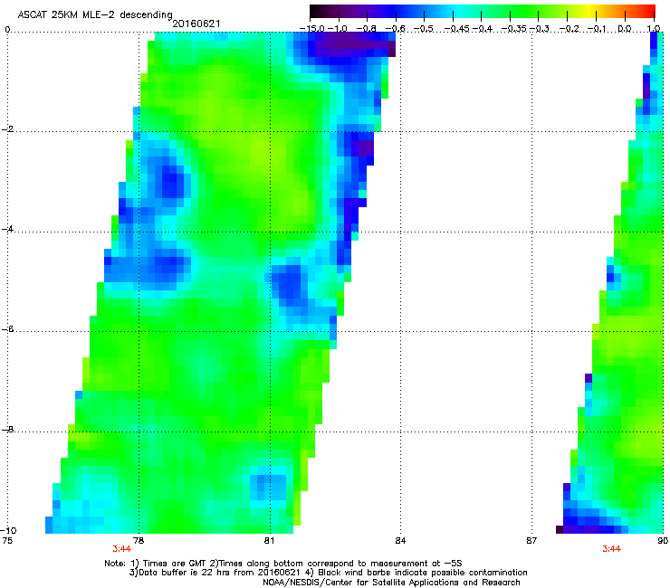The height and width of the screenshot is (588, 670).
Task: Click the latitude label -4
Action: click(x=7, y=229)
